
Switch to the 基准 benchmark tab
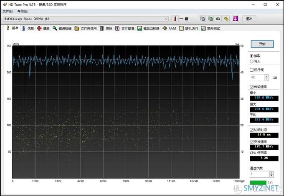13,28
